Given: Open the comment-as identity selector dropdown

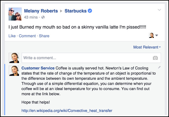Looking at the screenshot, I should coord(154,35).
